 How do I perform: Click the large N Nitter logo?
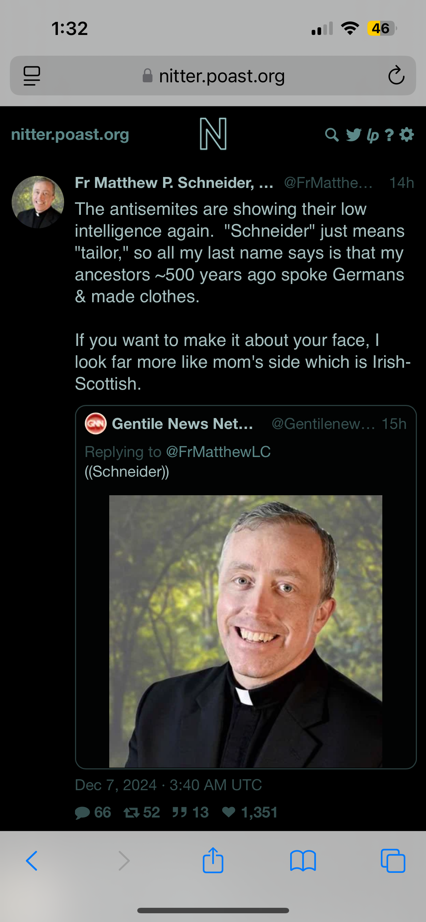coord(213,134)
